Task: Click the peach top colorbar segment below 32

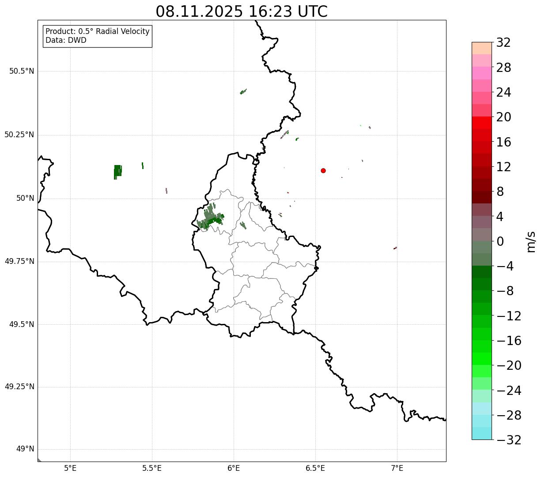Action: click(481, 48)
